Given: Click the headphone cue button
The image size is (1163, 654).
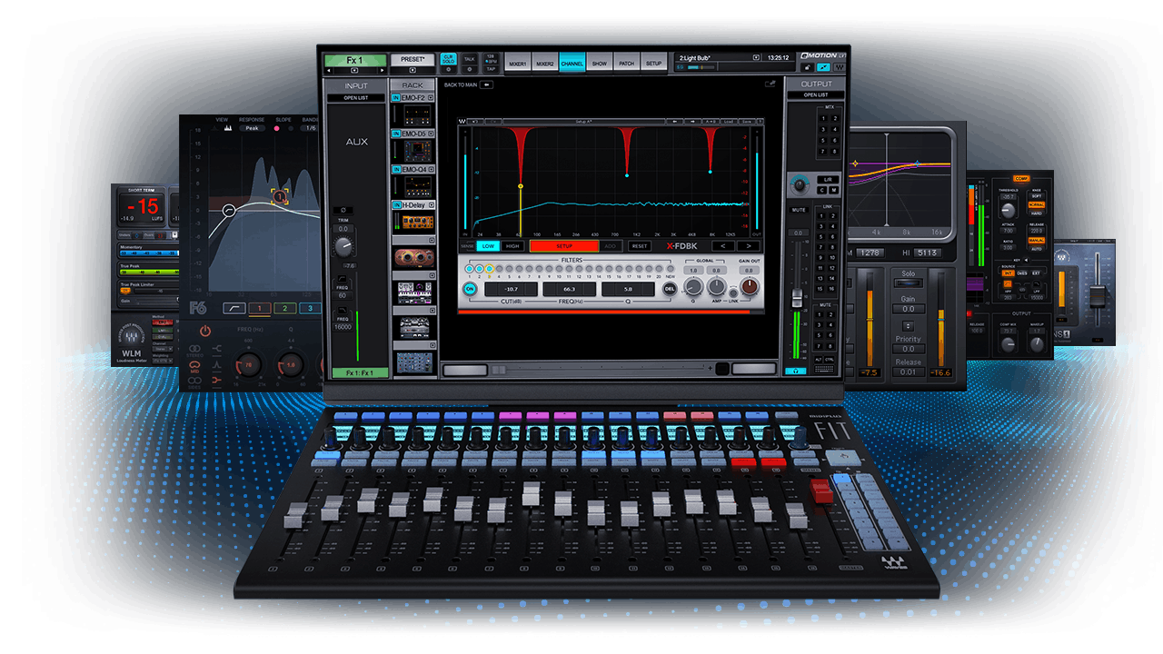Looking at the screenshot, I should (x=796, y=371).
